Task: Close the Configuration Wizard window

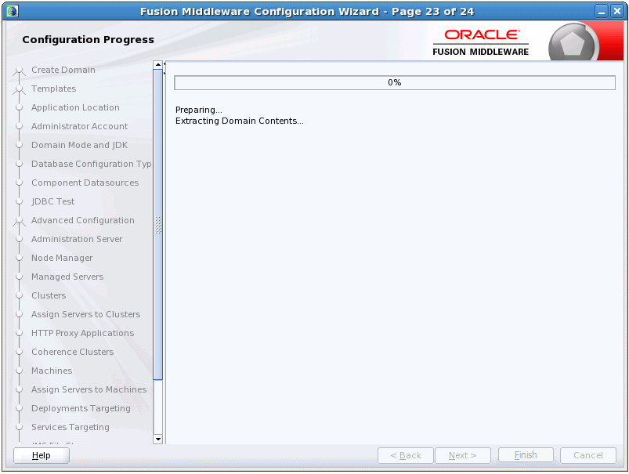Action: click(616, 11)
